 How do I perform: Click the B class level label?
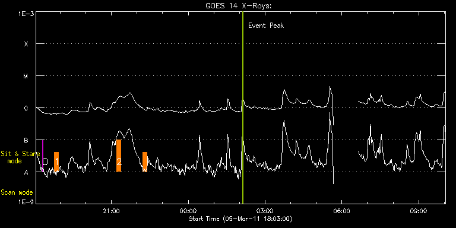pyautogui.click(x=26, y=140)
